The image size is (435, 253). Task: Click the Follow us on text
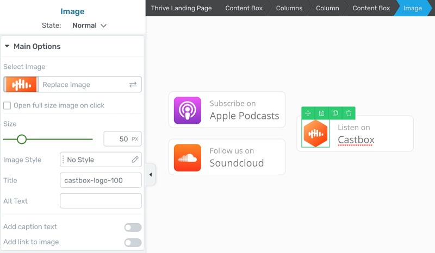coord(232,151)
